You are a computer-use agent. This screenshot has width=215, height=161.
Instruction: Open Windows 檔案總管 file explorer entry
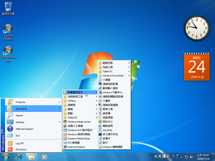114,147
